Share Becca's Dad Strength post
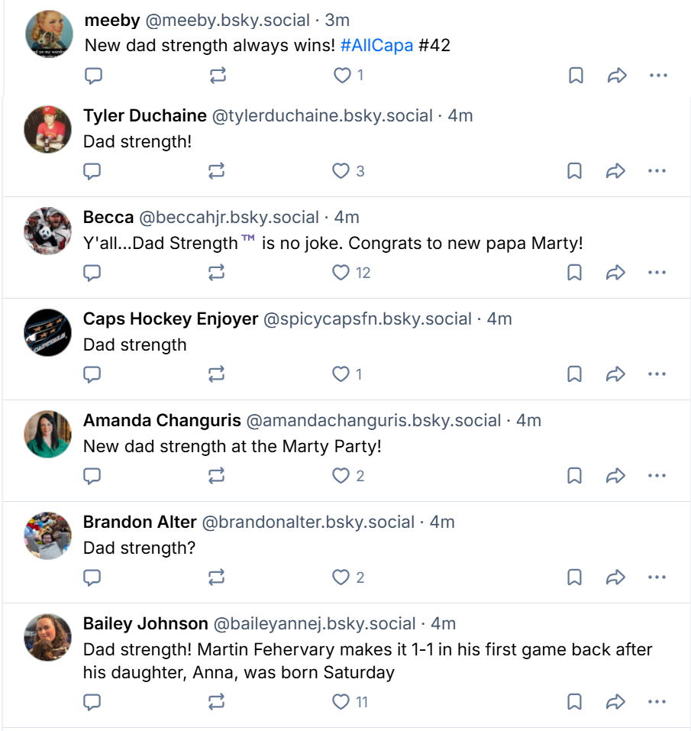The width and height of the screenshot is (691, 731). (x=616, y=273)
